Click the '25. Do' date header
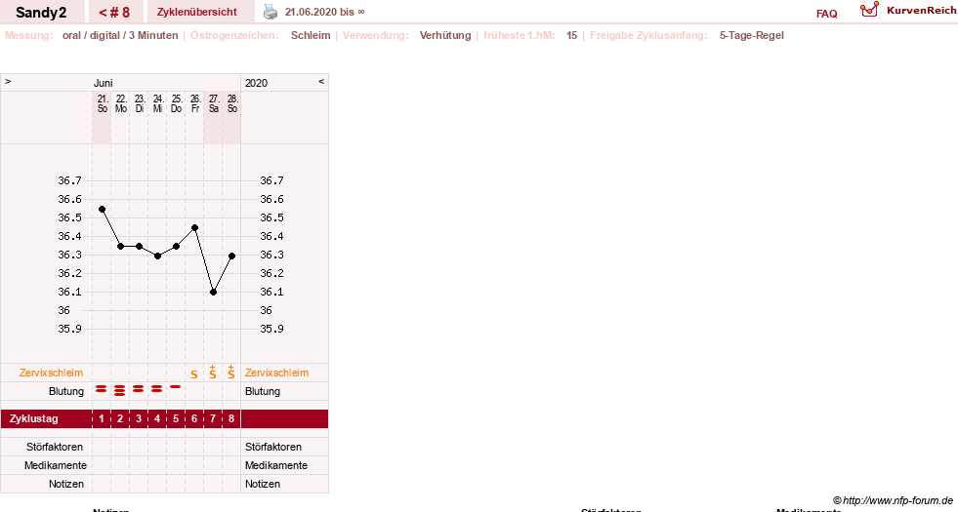The image size is (958, 512). point(177,103)
